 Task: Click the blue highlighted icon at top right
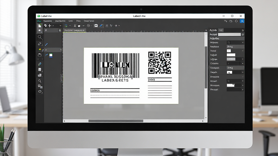pyautogui.click(x=242, y=21)
